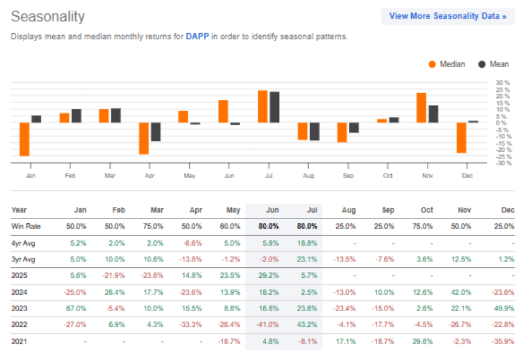Click the Win Rate row label
524x360 pixels.
click(x=28, y=226)
